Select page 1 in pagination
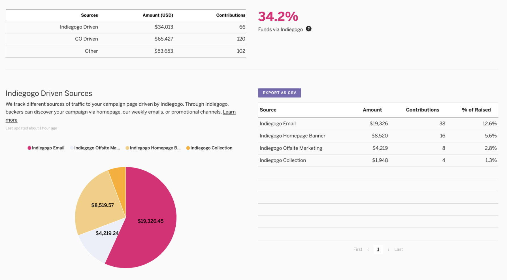The width and height of the screenshot is (507, 280). (x=378, y=249)
